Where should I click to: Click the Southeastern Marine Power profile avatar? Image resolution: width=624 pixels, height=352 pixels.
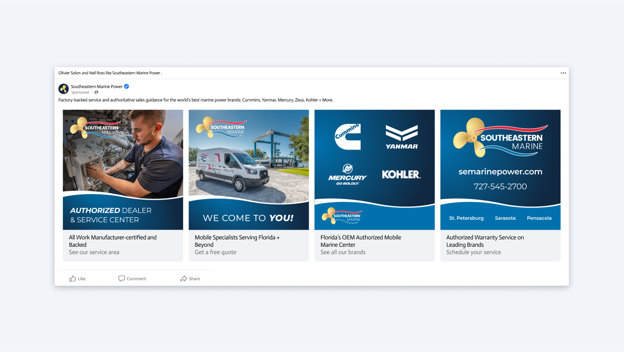[x=63, y=89]
